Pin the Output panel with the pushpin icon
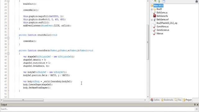The width and height of the screenshot is (199, 112). 195,105
